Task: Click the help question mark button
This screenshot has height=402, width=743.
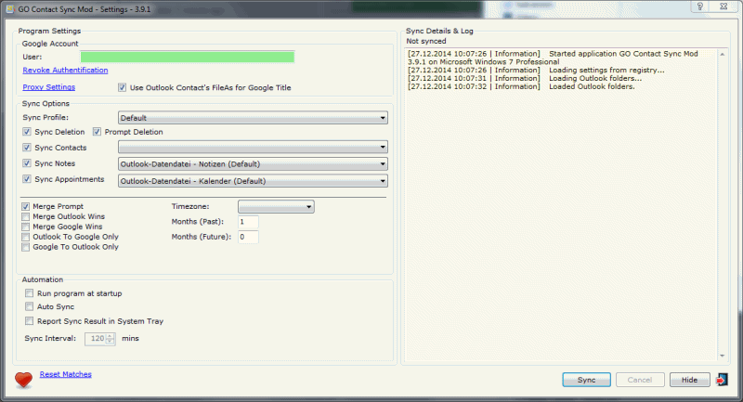Action: tap(700, 6)
